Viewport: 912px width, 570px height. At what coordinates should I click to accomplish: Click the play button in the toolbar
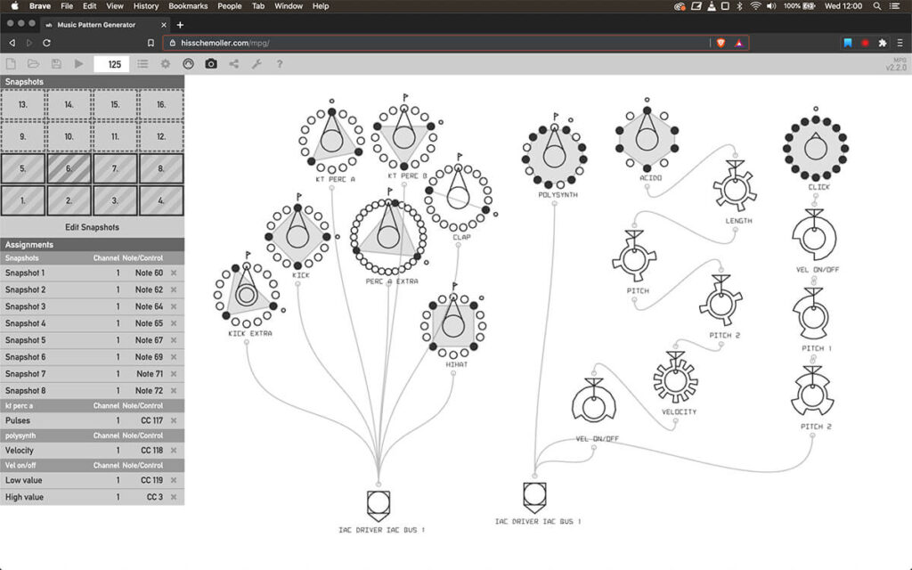(x=78, y=64)
